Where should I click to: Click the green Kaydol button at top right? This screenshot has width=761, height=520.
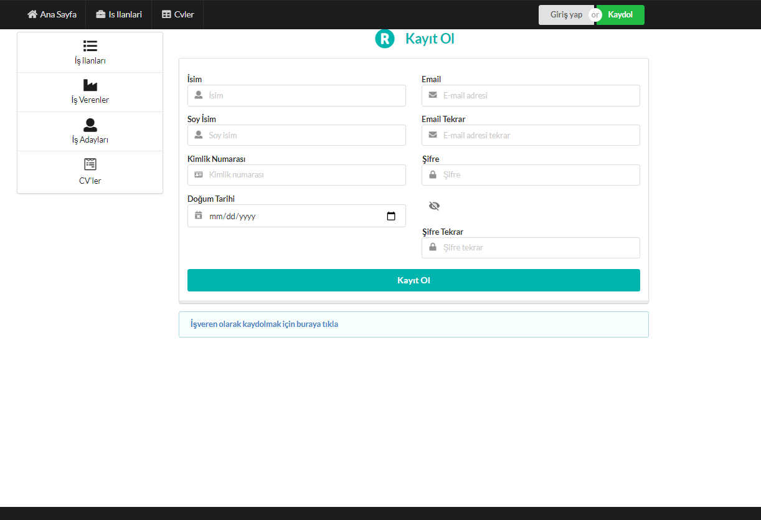619,14
